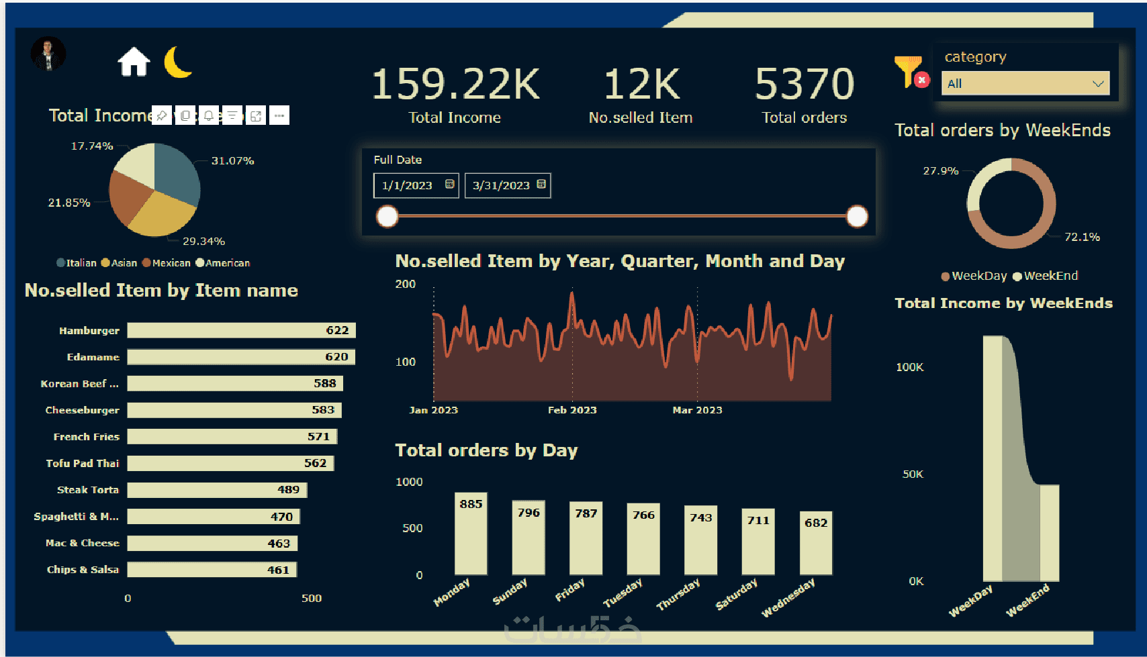This screenshot has height=657, width=1147.
Task: Click the Jan 2023 axis label
Action: (434, 410)
